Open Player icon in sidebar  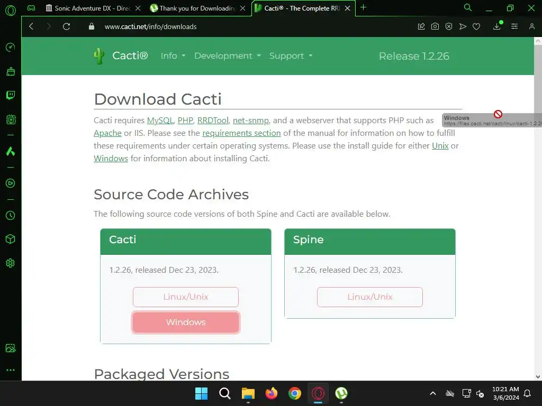tap(11, 183)
